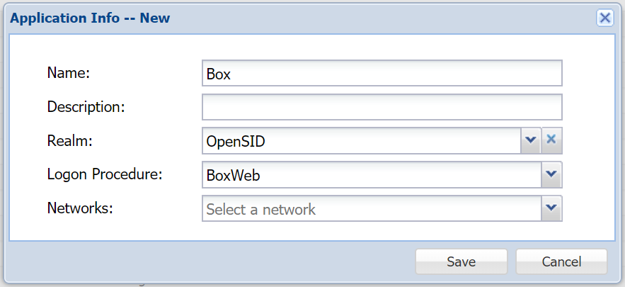Click the 'Description:' label

(x=86, y=107)
